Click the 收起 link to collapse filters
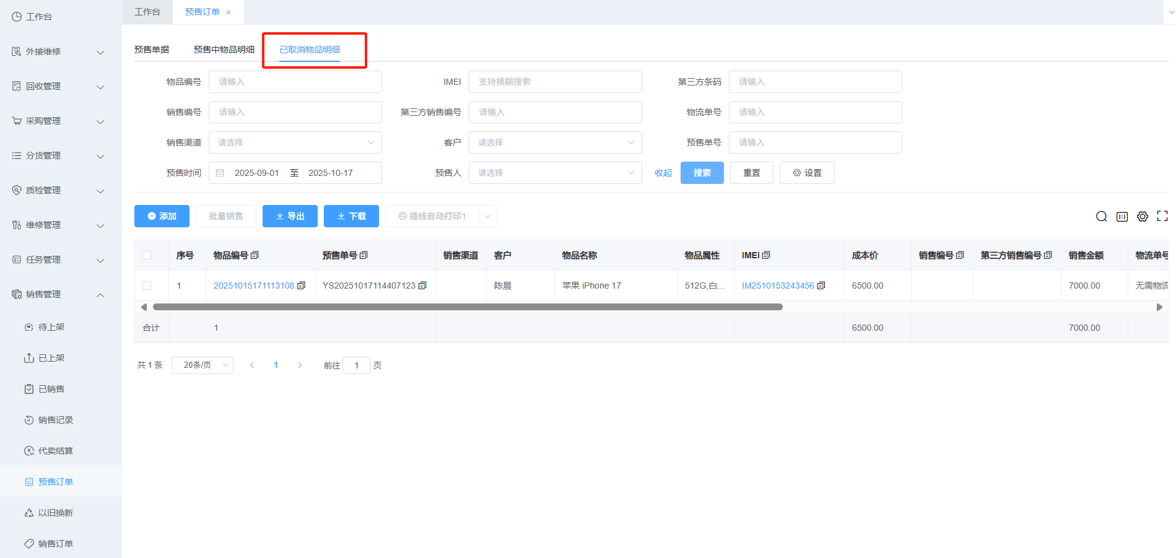This screenshot has width=1176, height=558. click(x=663, y=173)
